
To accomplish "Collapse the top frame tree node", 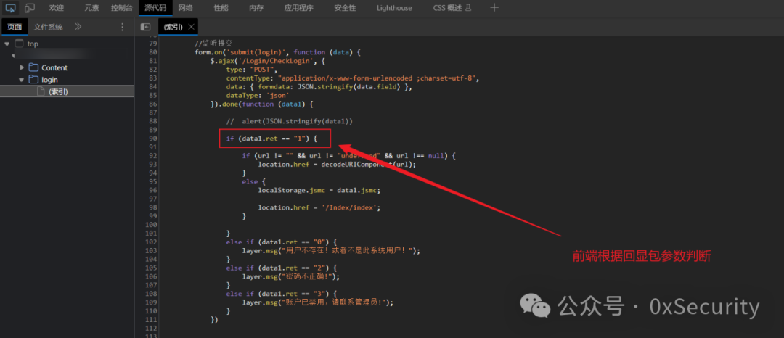I will (x=7, y=44).
